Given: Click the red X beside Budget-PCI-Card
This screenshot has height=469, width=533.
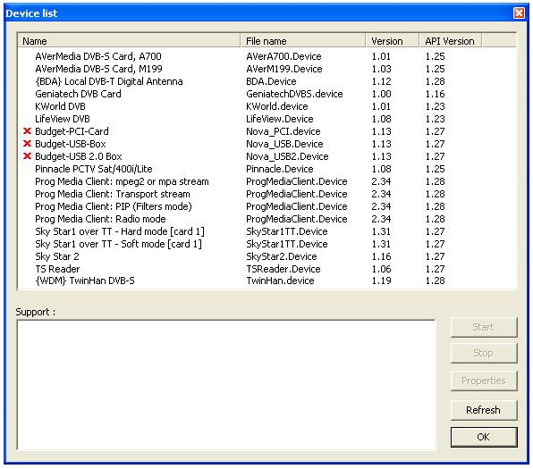Looking at the screenshot, I should tap(27, 131).
